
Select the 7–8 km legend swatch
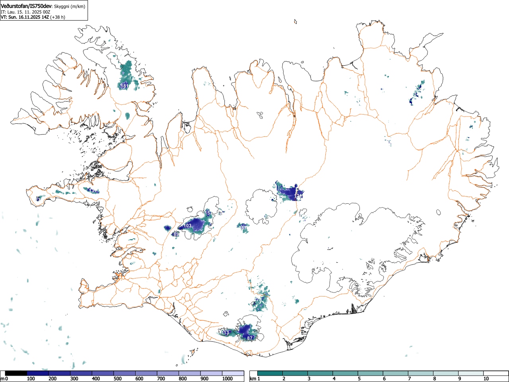[421, 373]
